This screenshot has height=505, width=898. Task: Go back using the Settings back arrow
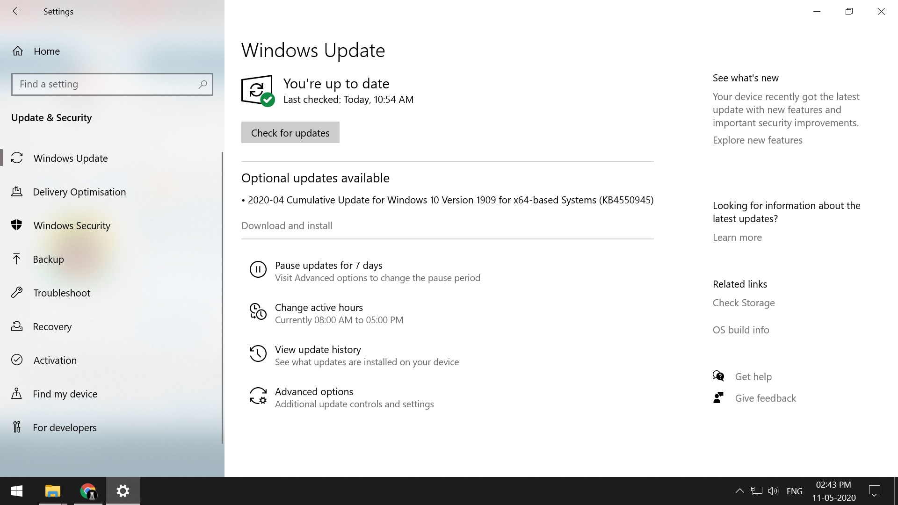(x=17, y=11)
